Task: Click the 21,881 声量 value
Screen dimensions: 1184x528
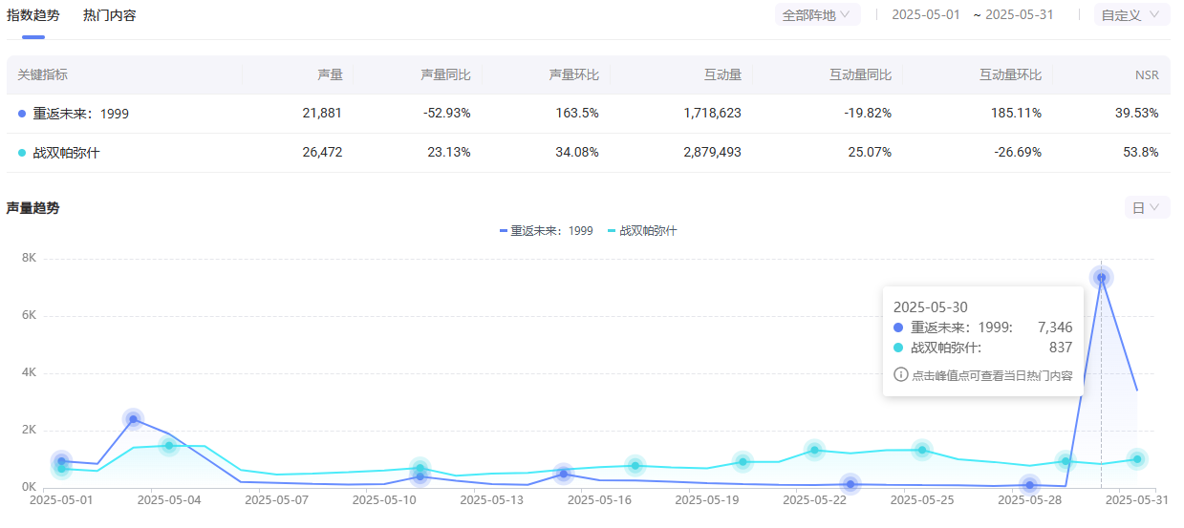Action: pos(322,113)
